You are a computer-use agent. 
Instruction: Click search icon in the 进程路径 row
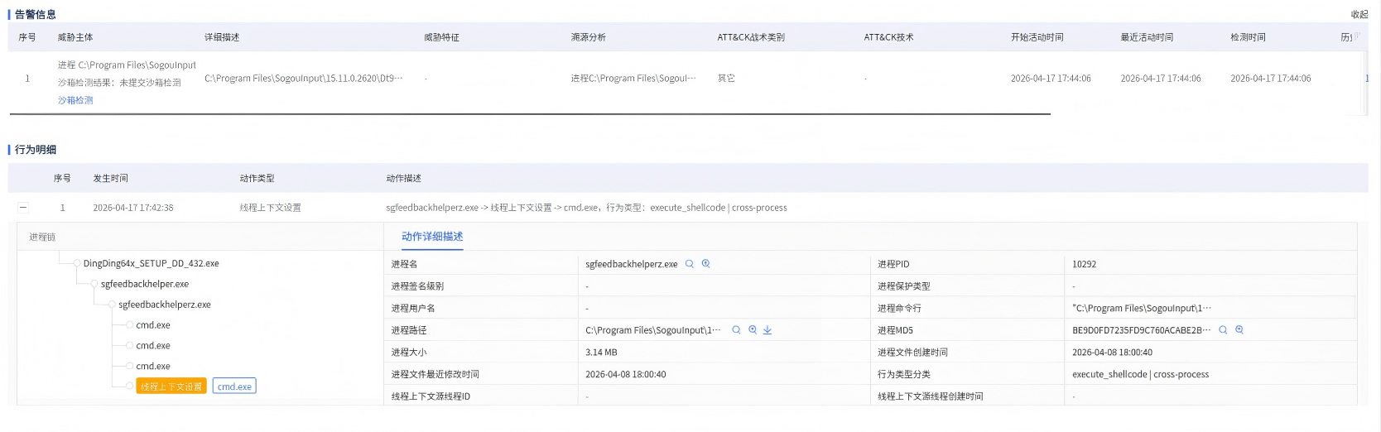(736, 330)
